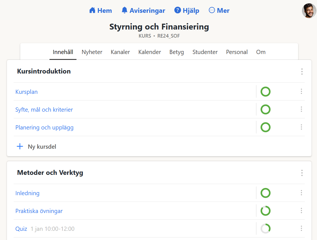The height and width of the screenshot is (240, 317).
Task: Click the Hjälp question mark icon
Action: click(x=177, y=10)
